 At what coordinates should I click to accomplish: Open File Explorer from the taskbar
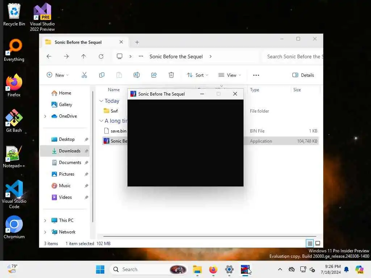(197, 269)
